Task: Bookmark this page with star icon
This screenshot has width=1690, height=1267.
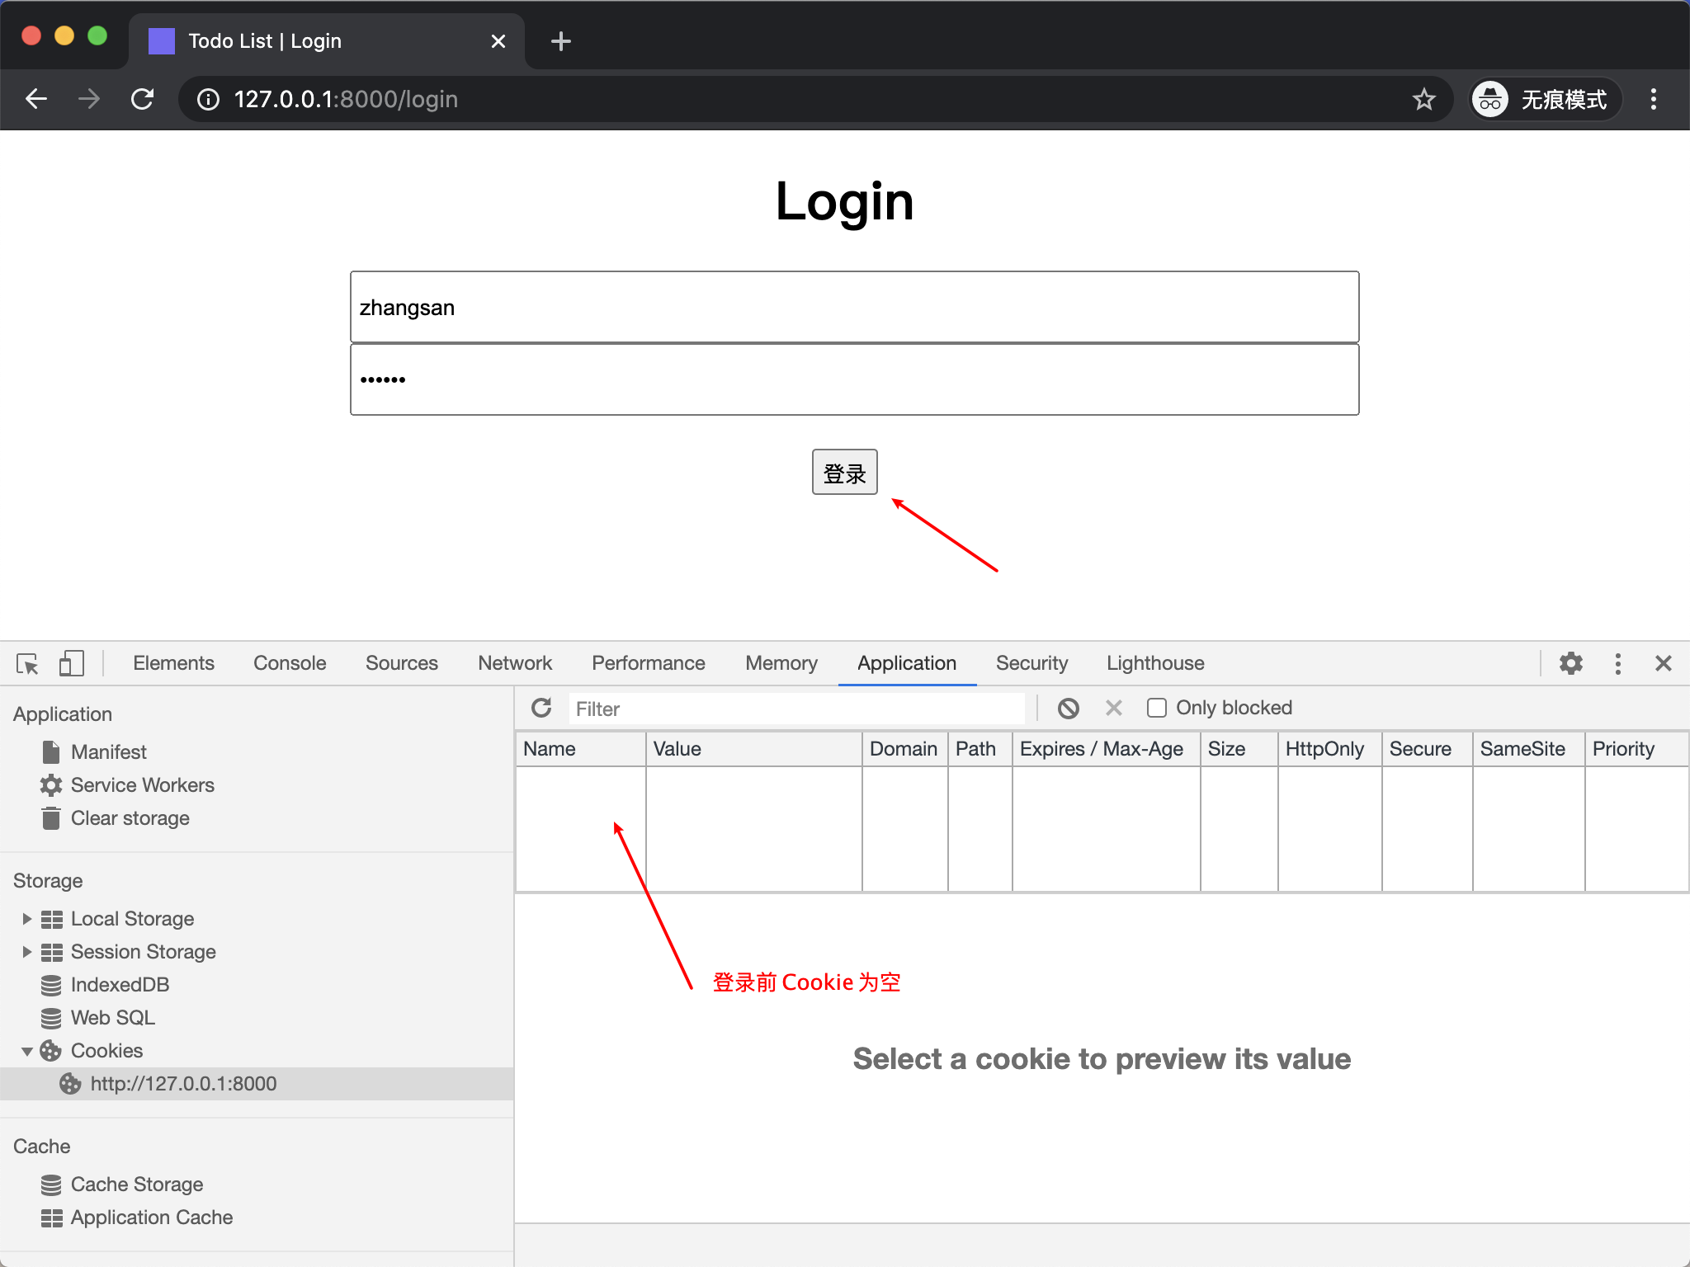Action: [x=1423, y=100]
